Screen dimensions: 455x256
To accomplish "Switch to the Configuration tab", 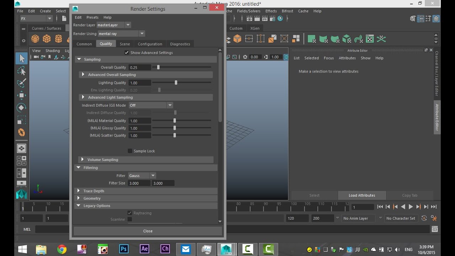I will tap(150, 44).
